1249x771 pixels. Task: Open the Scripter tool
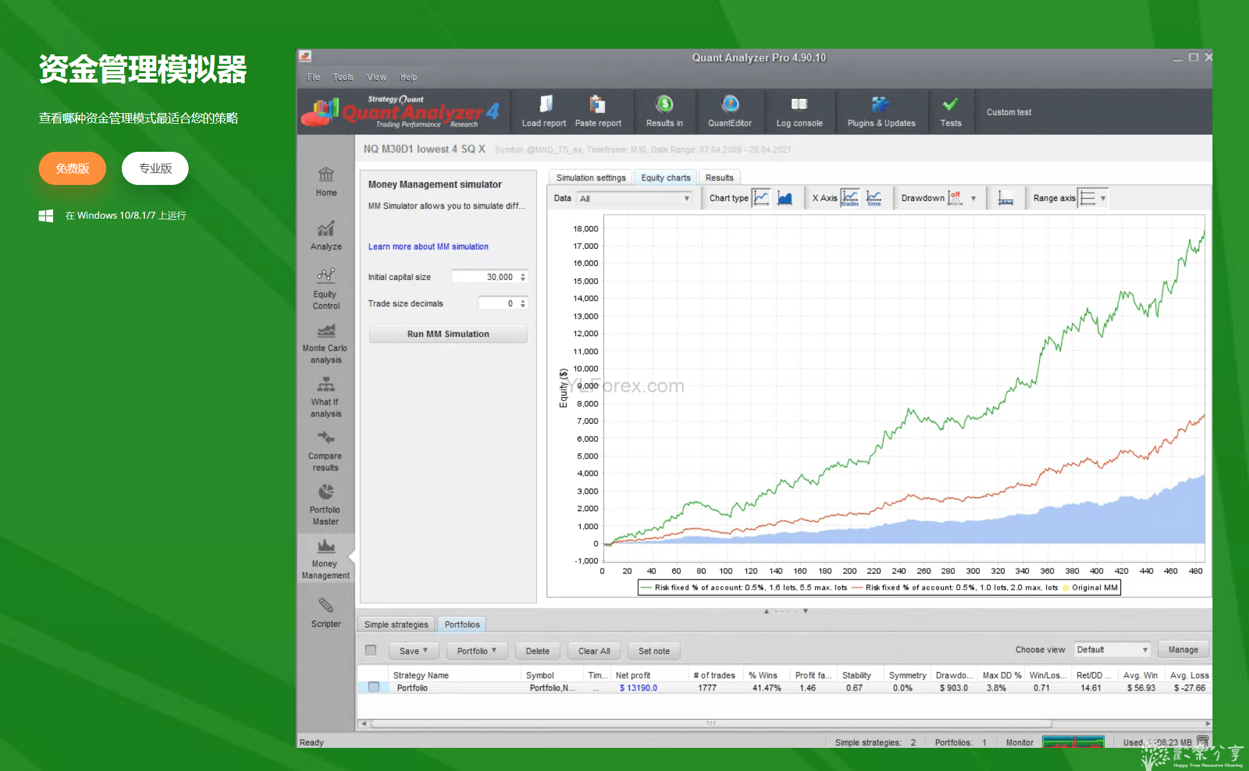326,612
